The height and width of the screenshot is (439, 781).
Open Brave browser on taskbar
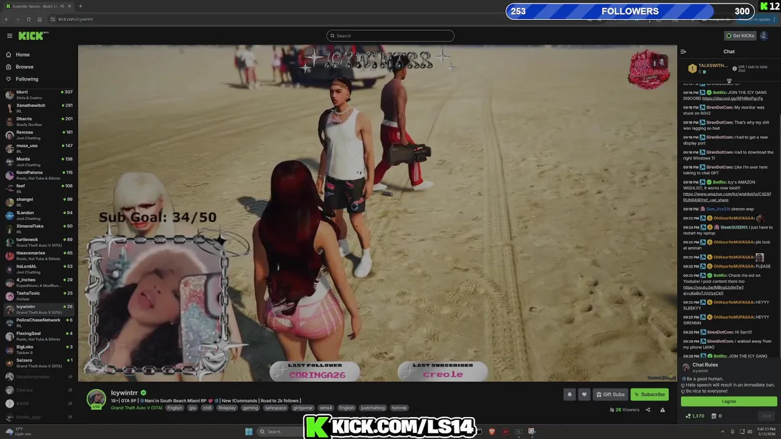pyautogui.click(x=492, y=432)
